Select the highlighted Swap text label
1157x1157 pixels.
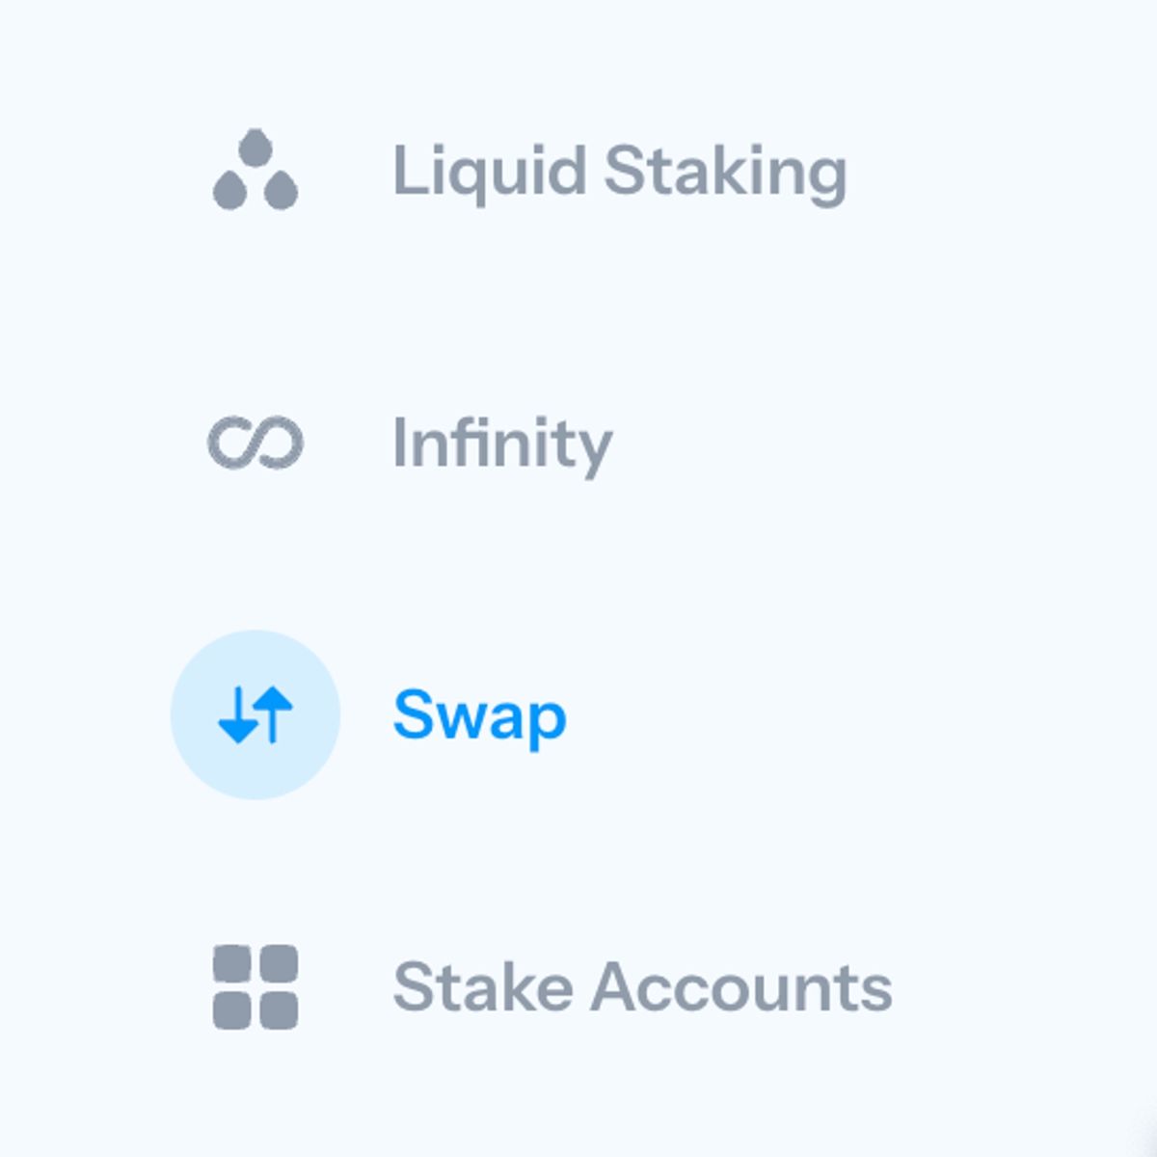click(x=479, y=716)
